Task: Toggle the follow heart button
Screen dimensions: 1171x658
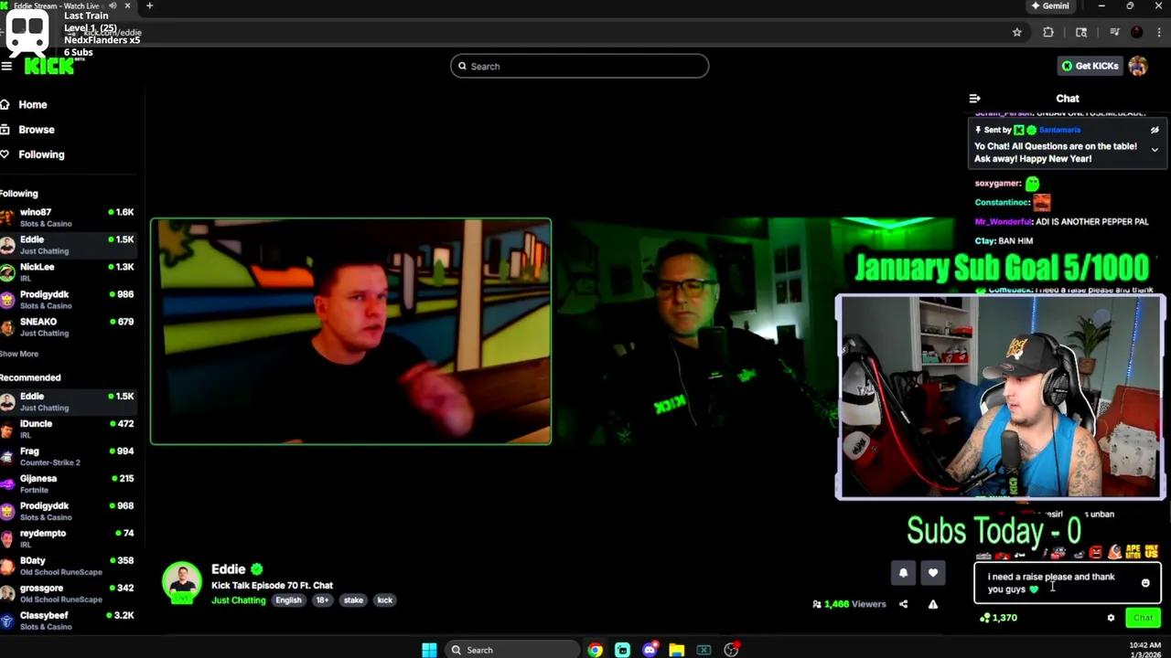Action: [932, 573]
